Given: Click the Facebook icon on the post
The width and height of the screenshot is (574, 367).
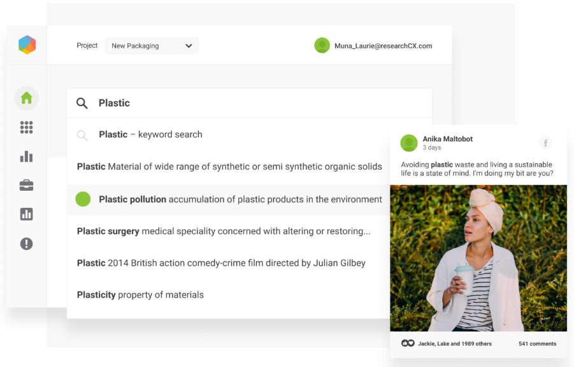Looking at the screenshot, I should (x=545, y=143).
